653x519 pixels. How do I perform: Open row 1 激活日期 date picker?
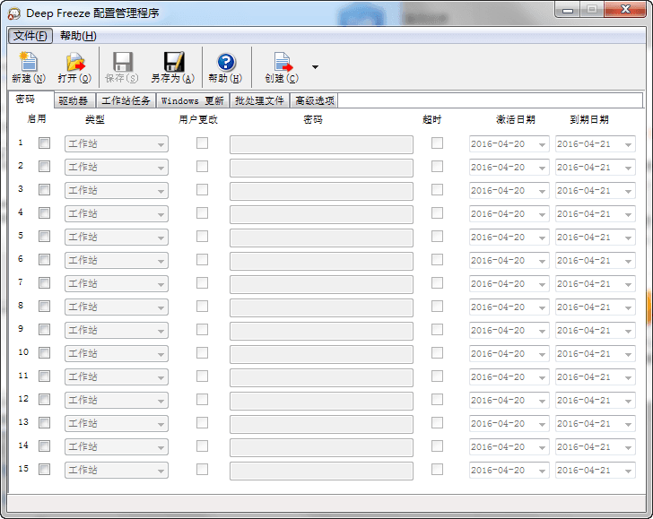click(x=509, y=144)
